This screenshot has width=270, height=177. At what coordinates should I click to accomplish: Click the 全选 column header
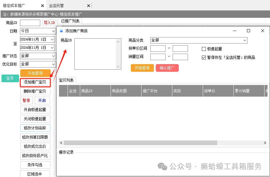point(74,91)
